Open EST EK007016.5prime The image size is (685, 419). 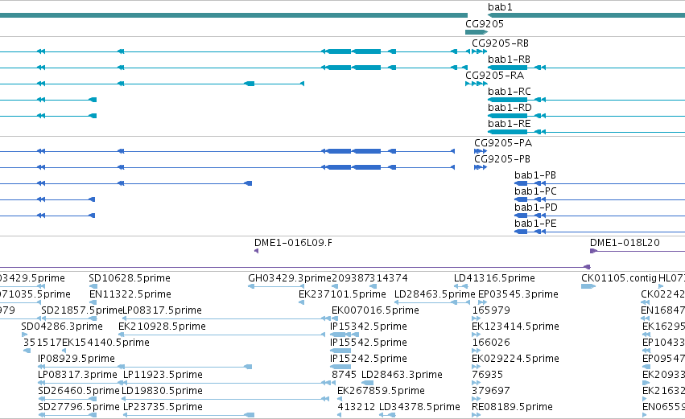tap(375, 310)
